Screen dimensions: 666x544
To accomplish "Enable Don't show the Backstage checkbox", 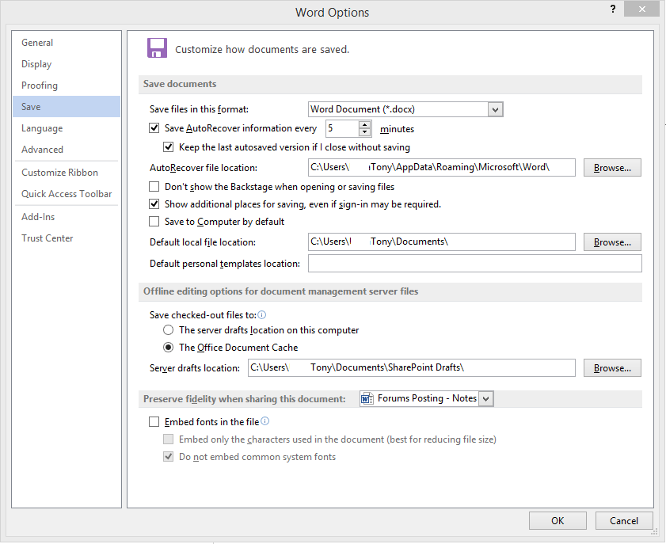I will tap(154, 186).
